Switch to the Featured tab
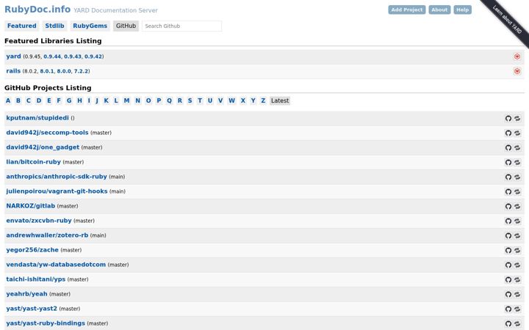 [22, 26]
